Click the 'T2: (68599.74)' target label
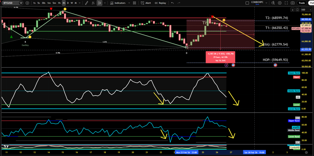This screenshot has height=156, width=314. [x=277, y=18]
